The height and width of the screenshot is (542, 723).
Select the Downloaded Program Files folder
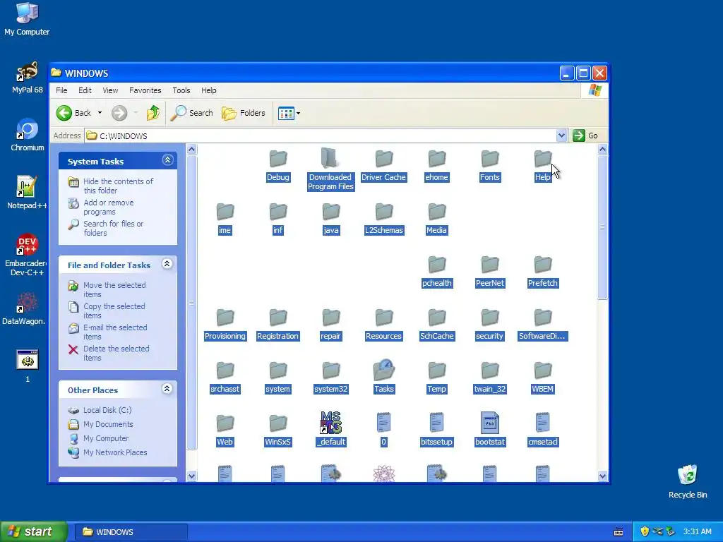pos(330,169)
